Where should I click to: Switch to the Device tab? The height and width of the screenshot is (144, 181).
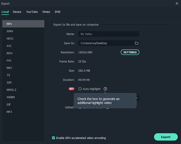[x=17, y=12]
